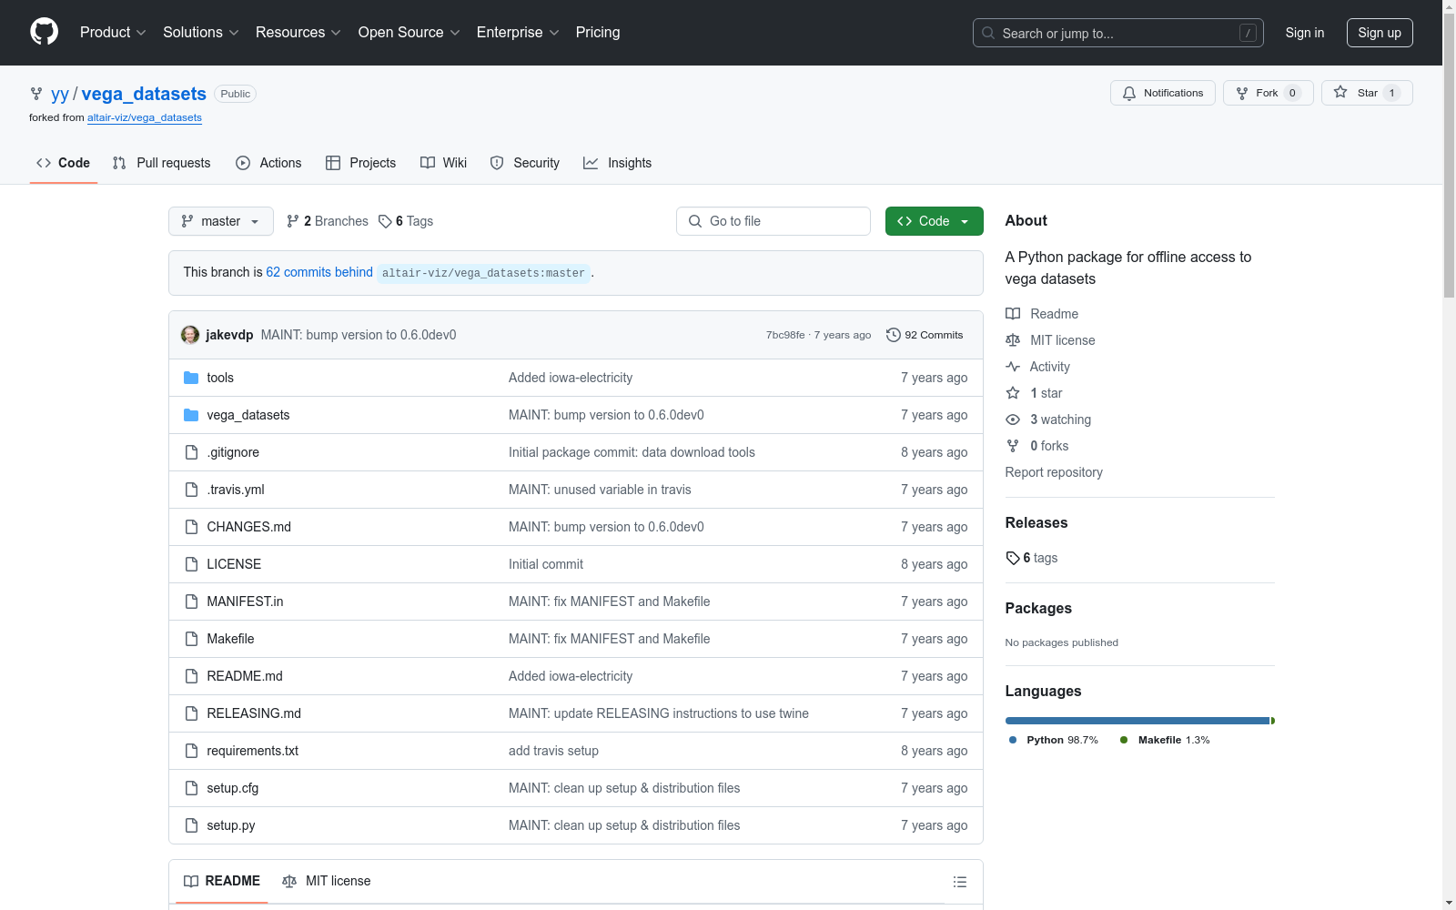Open the green Code dropdown button
Viewport: 1456px width, 910px height.
coord(934,221)
